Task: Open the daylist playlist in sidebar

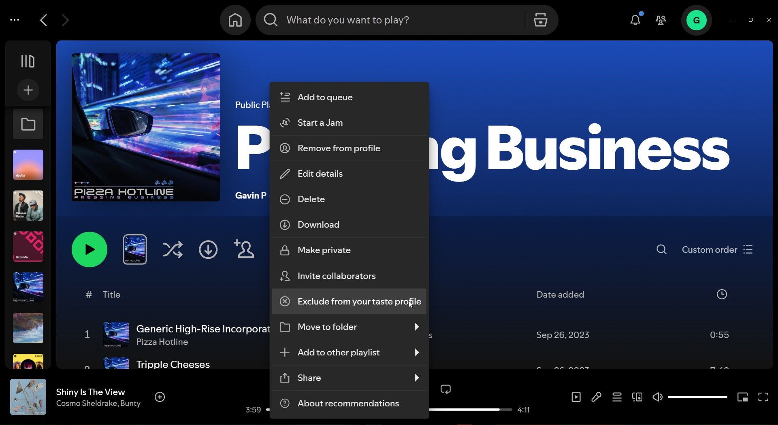Action: point(28,165)
